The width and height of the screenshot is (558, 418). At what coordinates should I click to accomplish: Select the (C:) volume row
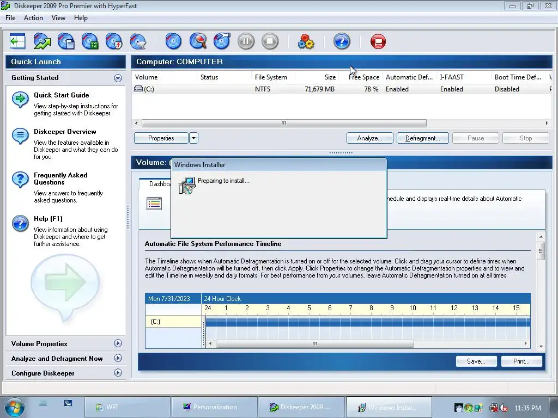tap(342, 89)
